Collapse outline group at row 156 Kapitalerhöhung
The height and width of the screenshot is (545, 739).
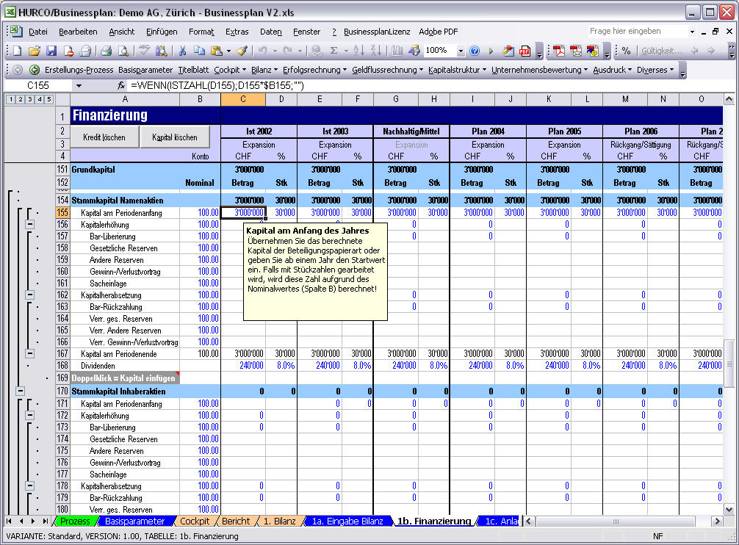click(x=29, y=225)
